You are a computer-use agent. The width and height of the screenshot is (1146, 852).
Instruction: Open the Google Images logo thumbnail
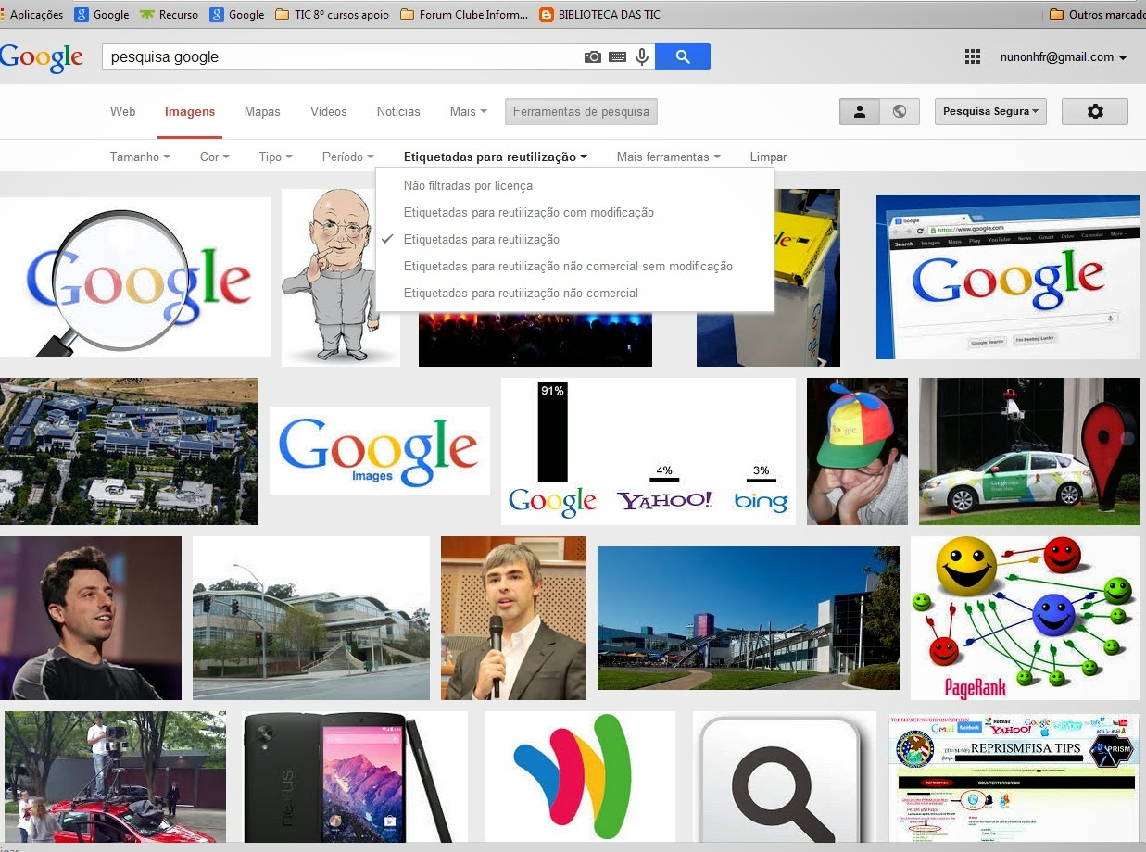click(x=380, y=451)
